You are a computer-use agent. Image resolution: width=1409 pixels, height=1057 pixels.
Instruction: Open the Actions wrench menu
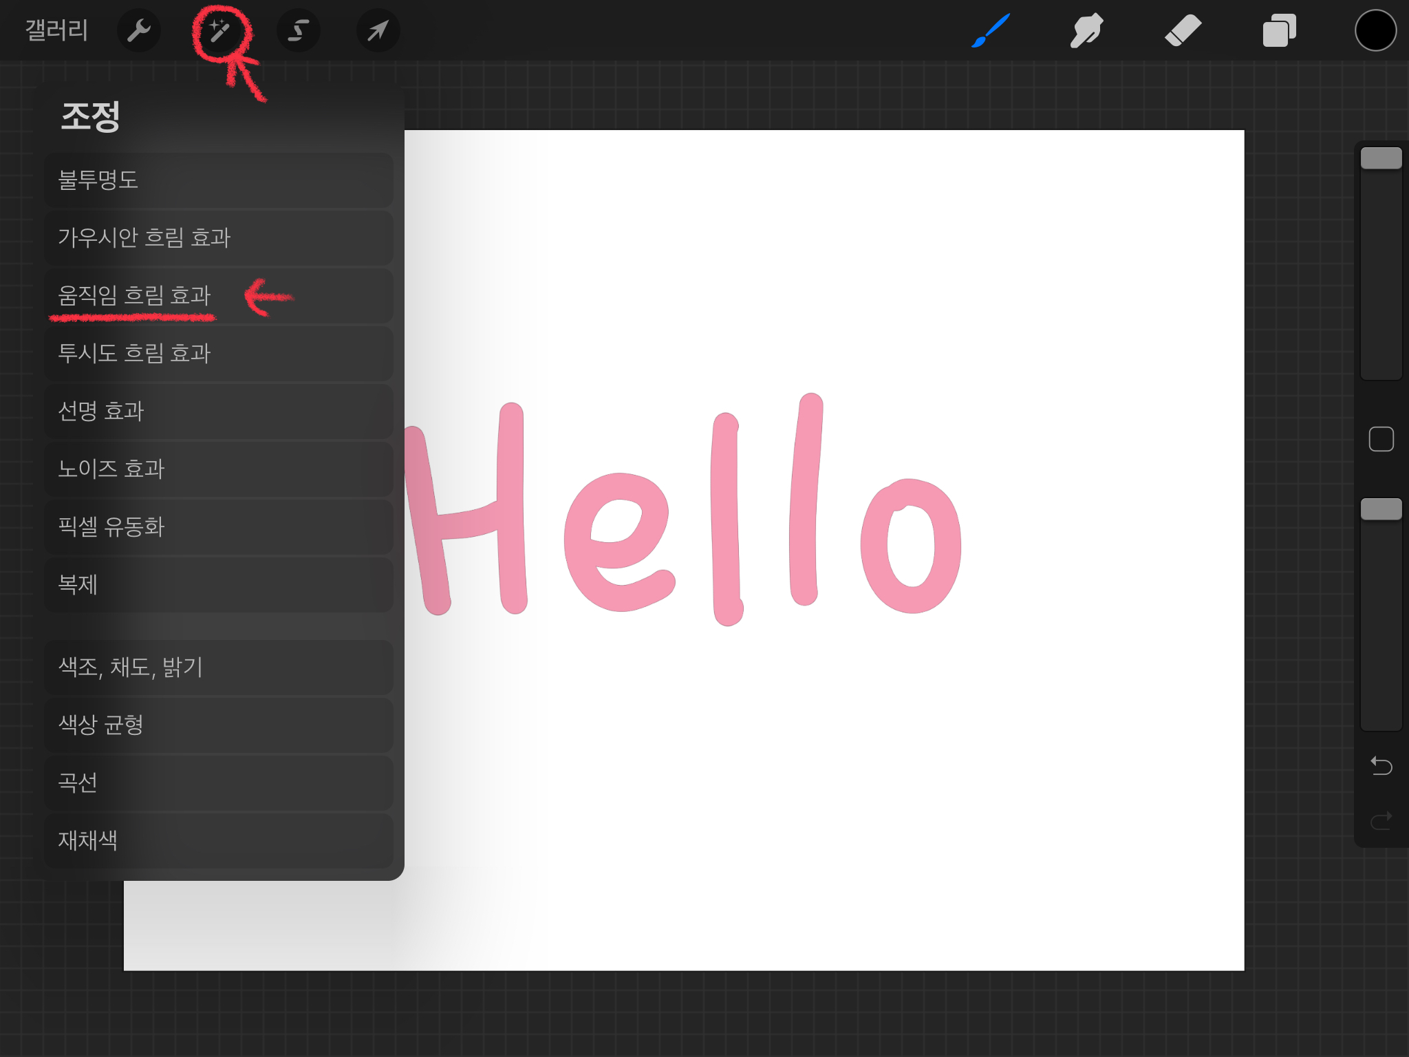pyautogui.click(x=139, y=31)
